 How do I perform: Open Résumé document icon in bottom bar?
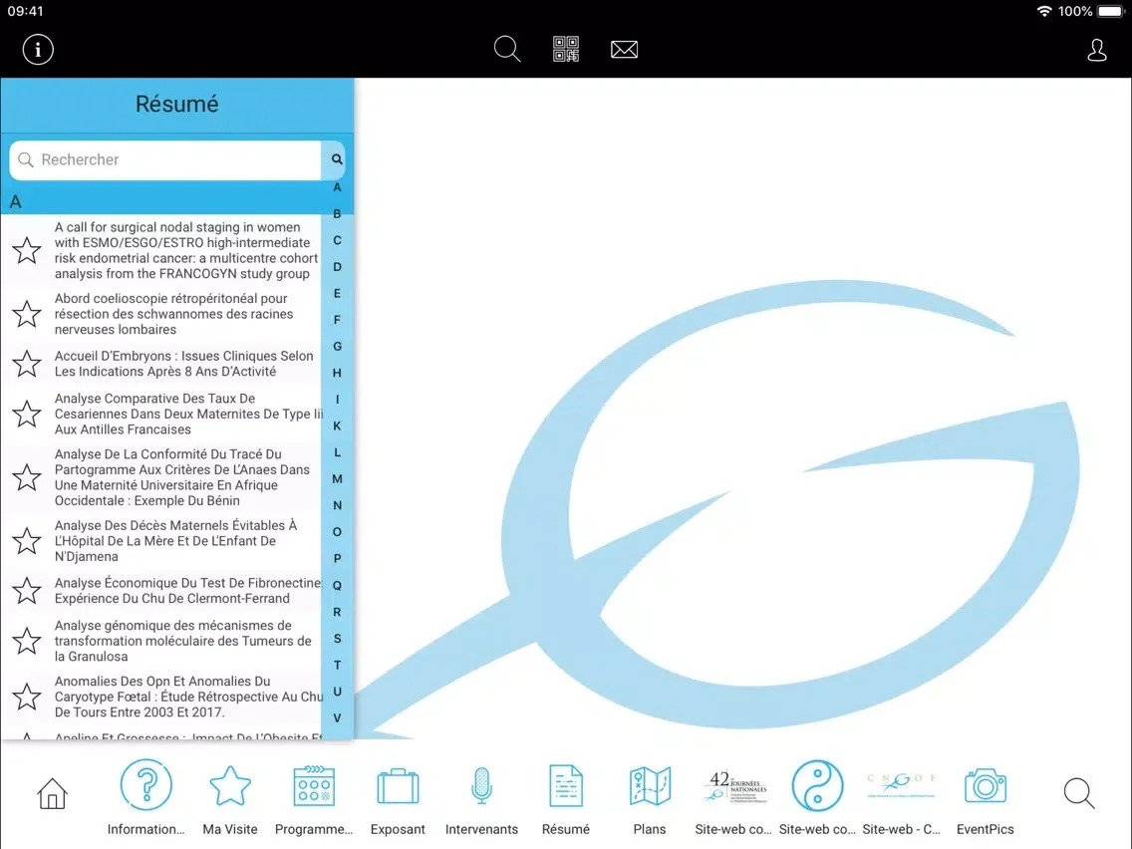[x=565, y=785]
